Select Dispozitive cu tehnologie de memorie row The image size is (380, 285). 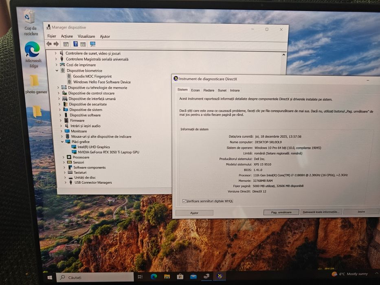[x=97, y=88]
